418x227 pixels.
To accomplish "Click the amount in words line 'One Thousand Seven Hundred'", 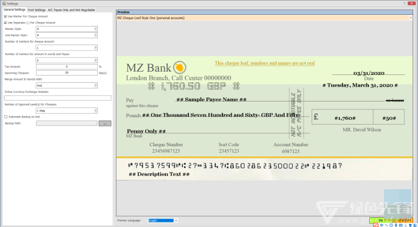I will coord(220,115).
